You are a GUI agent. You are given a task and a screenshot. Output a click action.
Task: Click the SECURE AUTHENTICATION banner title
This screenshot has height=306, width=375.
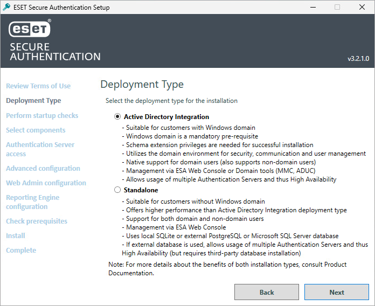55,52
